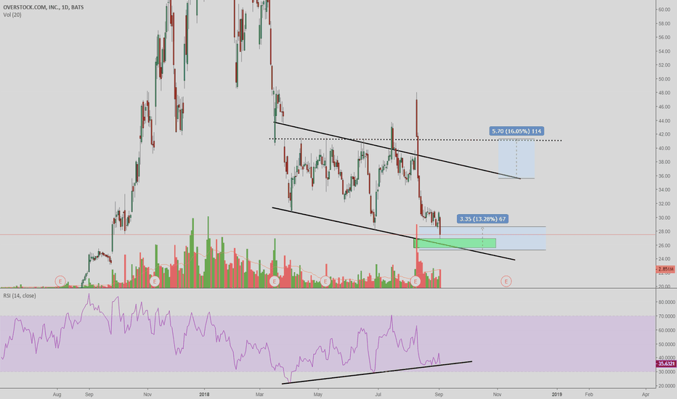Screen dimensions: 677x399
Task: Click the Jul label on time axis
Action: point(378,394)
